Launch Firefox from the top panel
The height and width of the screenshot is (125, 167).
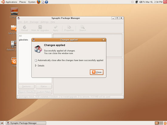point(39,2)
